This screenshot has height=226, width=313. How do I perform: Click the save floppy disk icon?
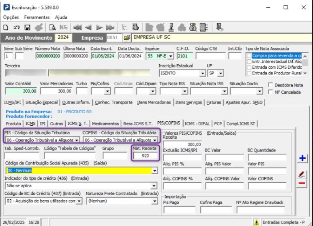pos(27,27)
